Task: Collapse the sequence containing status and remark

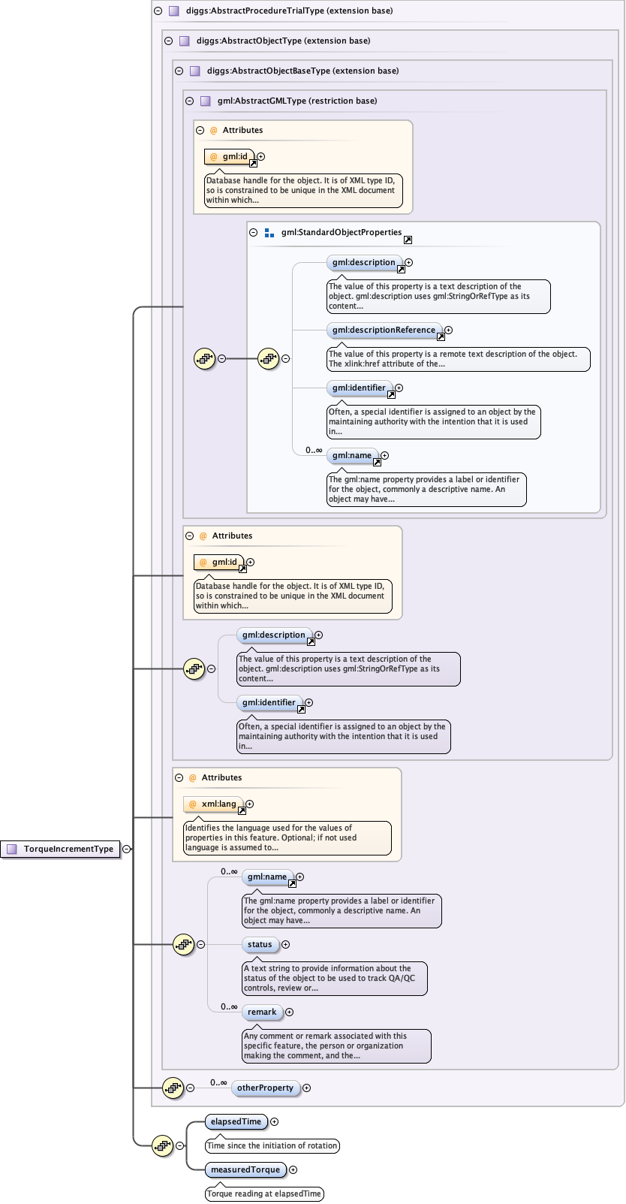Action: tap(200, 945)
